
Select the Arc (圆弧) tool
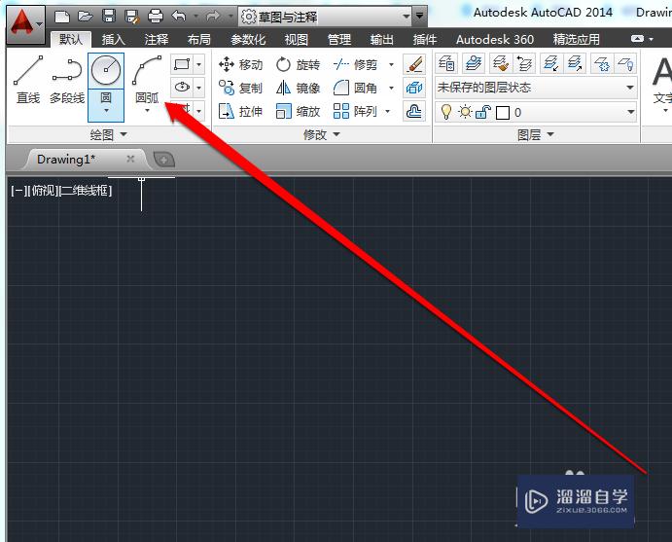pos(147,80)
